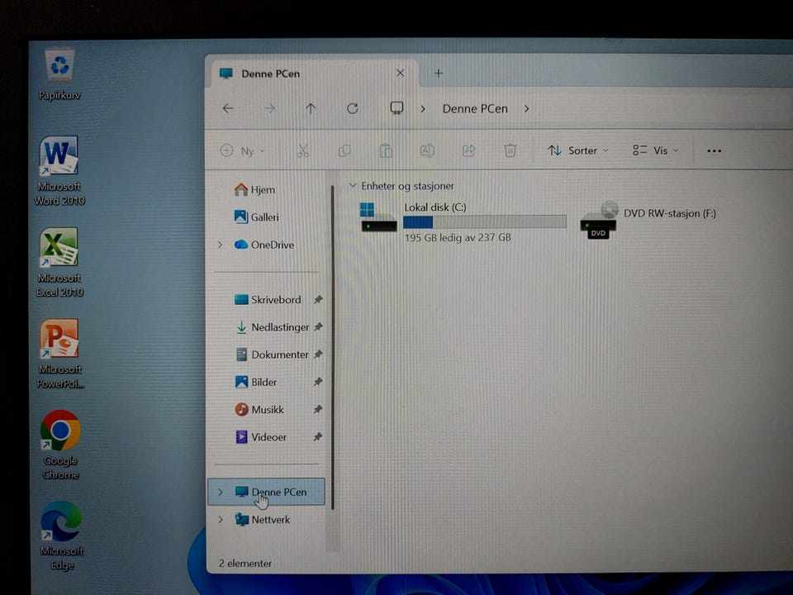Expand the Denne PCen tree chevron
The image size is (793, 595).
[x=221, y=492]
